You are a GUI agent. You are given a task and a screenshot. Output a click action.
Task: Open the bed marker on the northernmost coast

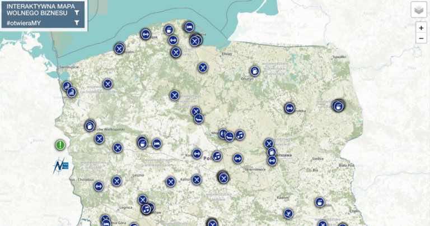coord(189,27)
